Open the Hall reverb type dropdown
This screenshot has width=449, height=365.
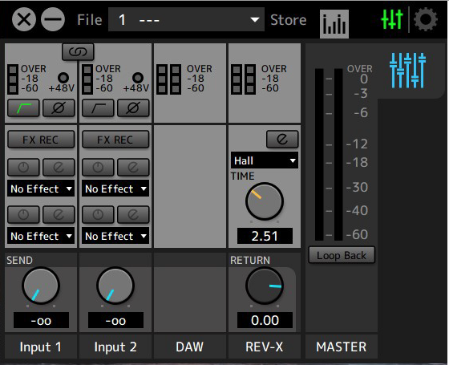pyautogui.click(x=265, y=160)
